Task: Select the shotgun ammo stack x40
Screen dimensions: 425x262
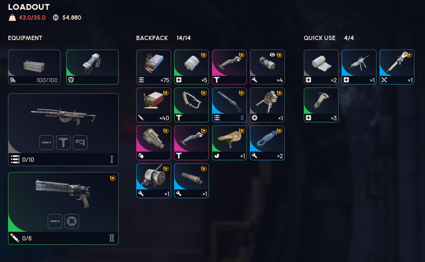Action: (x=153, y=105)
